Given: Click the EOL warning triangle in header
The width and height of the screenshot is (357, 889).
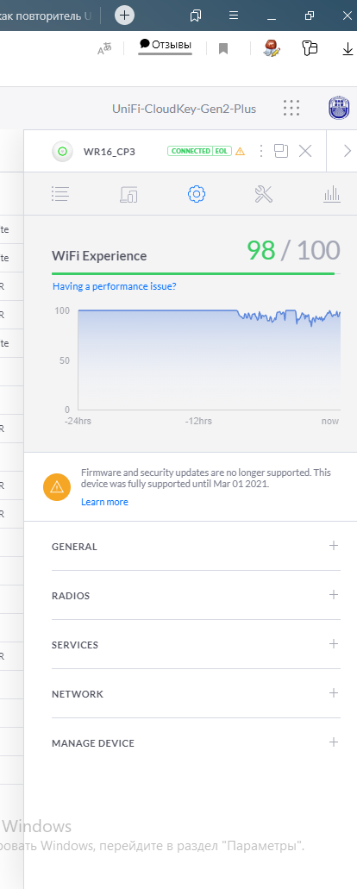Looking at the screenshot, I should click(x=240, y=151).
